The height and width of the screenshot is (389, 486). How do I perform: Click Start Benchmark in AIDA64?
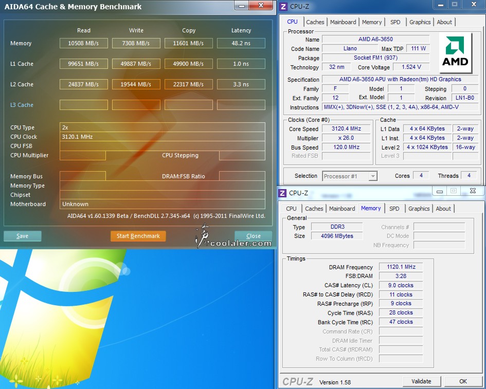pyautogui.click(x=138, y=236)
